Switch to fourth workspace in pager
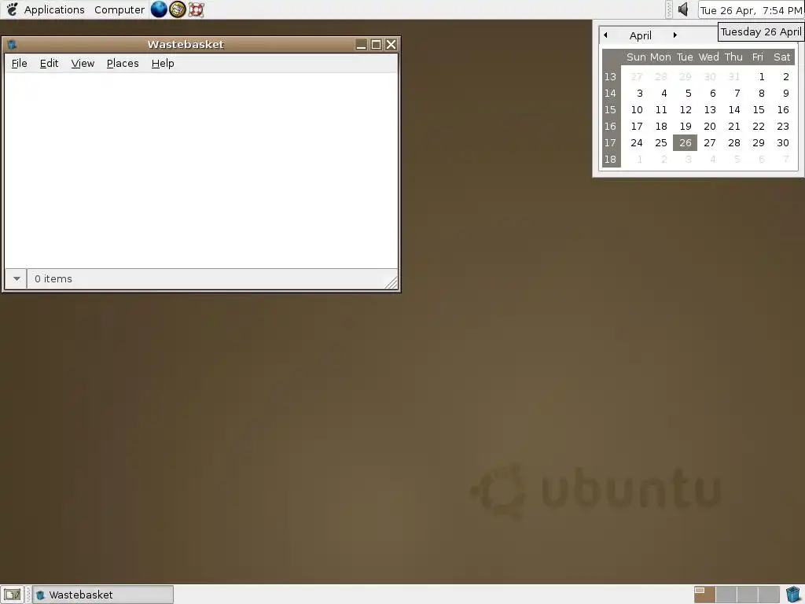This screenshot has height=604, width=805. coord(769,595)
